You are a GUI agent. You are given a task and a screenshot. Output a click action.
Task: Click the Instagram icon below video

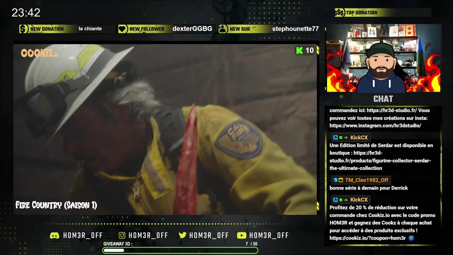click(122, 236)
